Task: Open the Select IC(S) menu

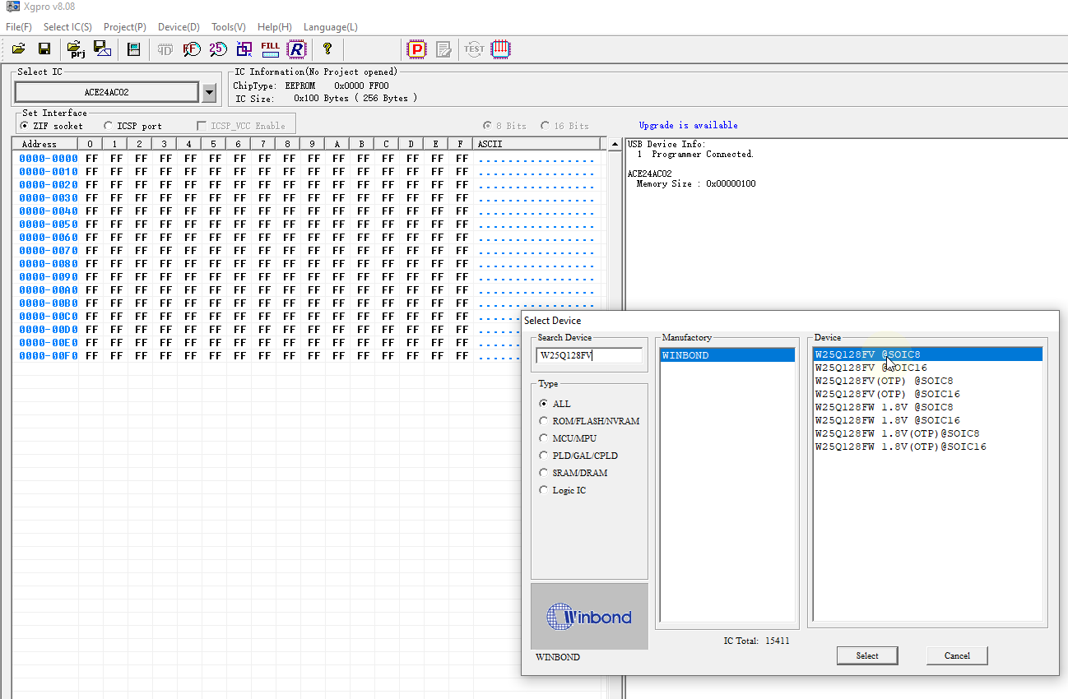Action: (x=67, y=27)
